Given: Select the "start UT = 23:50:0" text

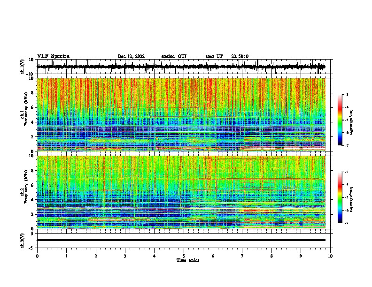Looking at the screenshot, I should pos(227,56).
